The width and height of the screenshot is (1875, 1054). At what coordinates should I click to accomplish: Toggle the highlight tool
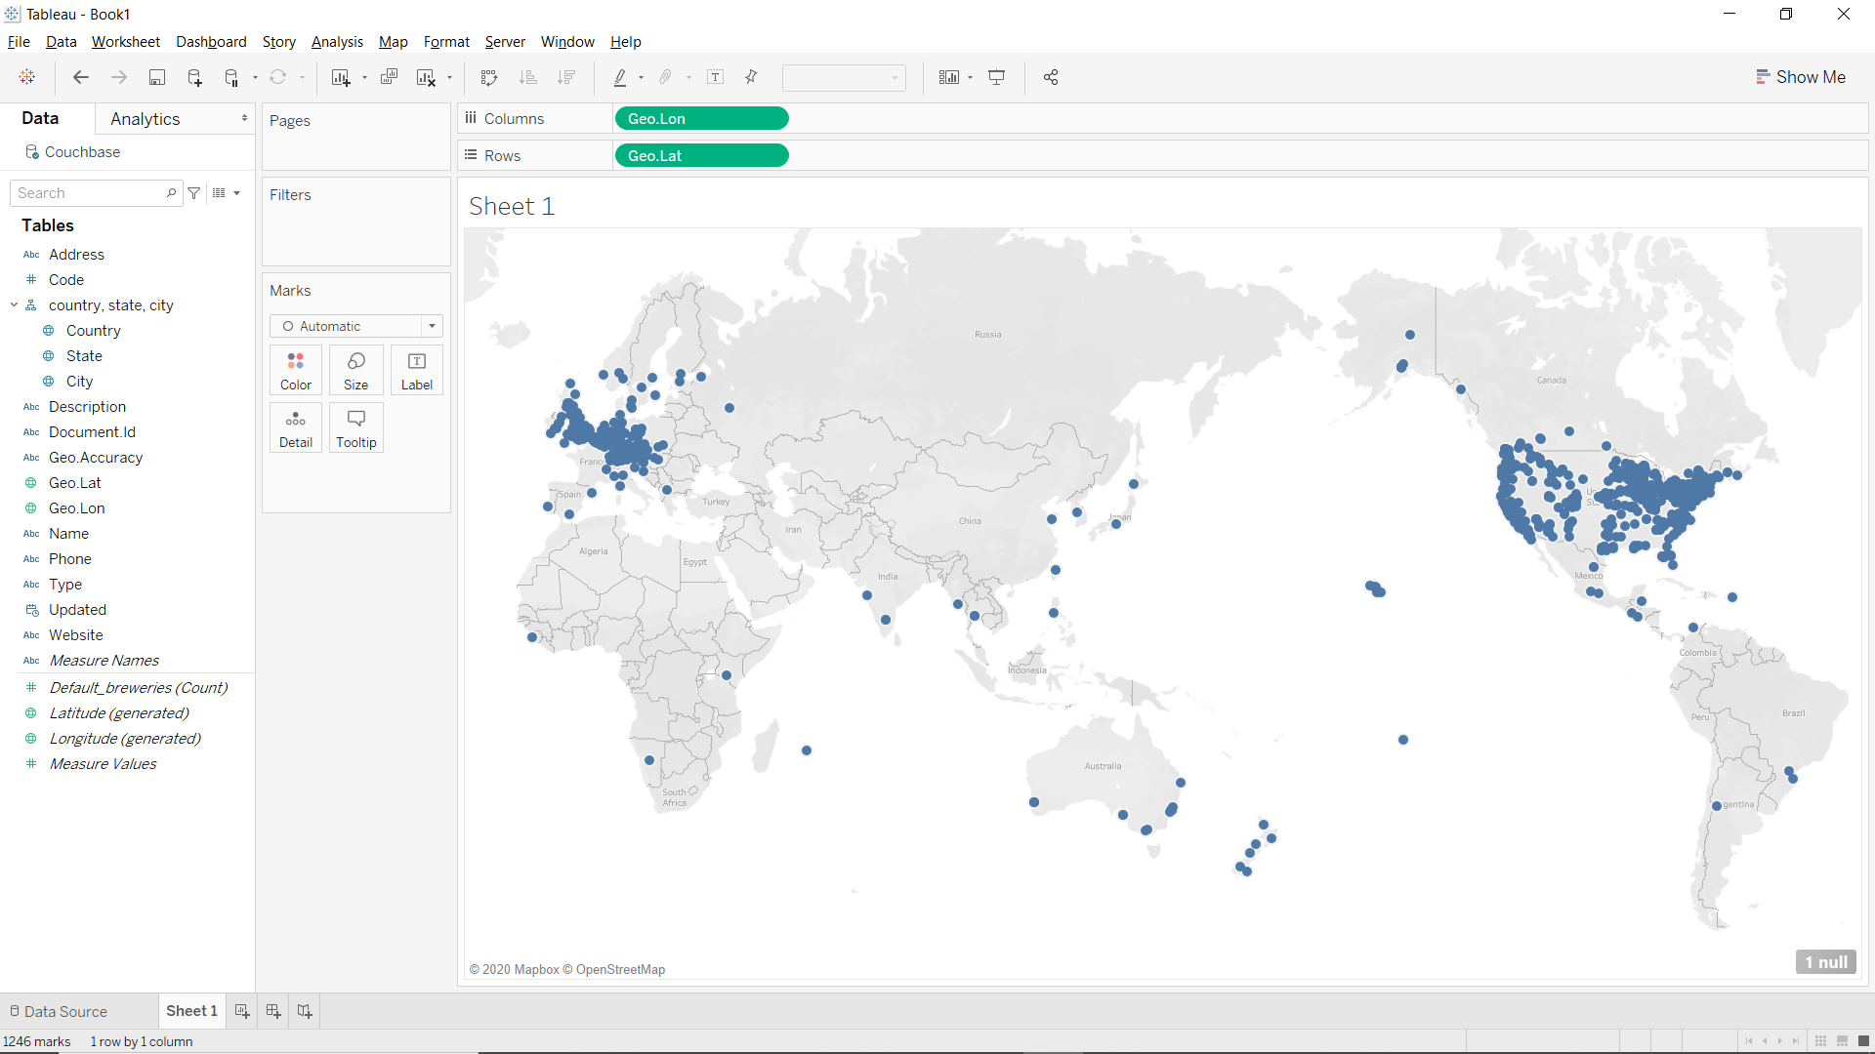coord(621,77)
